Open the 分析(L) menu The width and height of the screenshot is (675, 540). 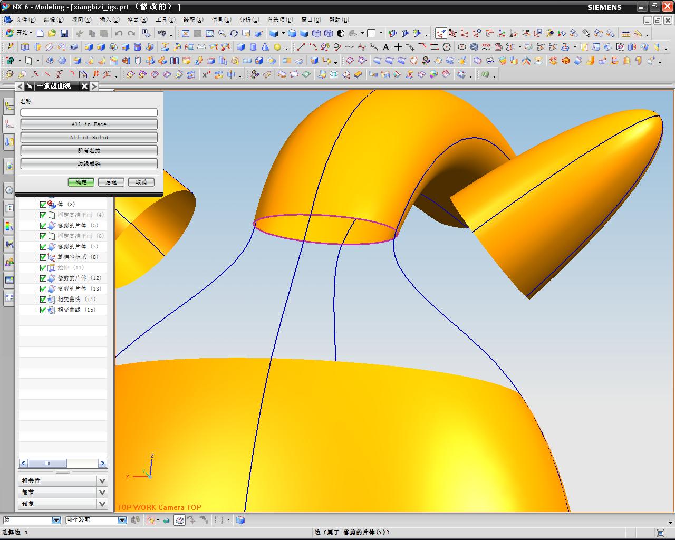(x=249, y=20)
